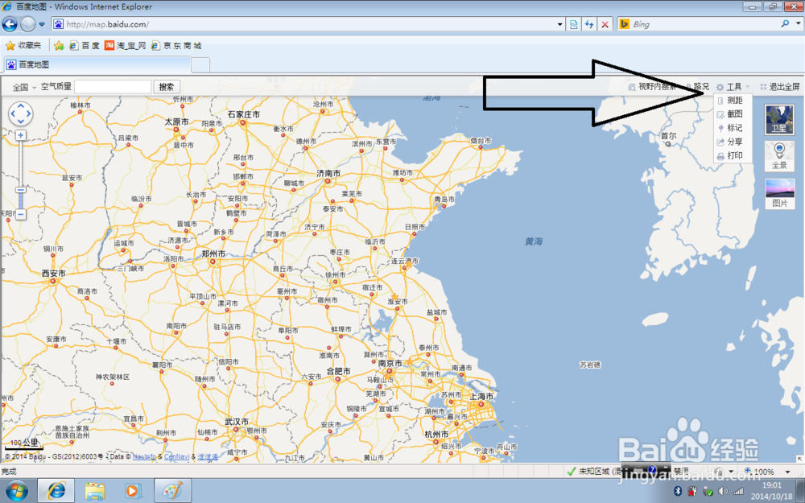
Task: Toggle the 路况 traffic layer
Action: pyautogui.click(x=697, y=87)
